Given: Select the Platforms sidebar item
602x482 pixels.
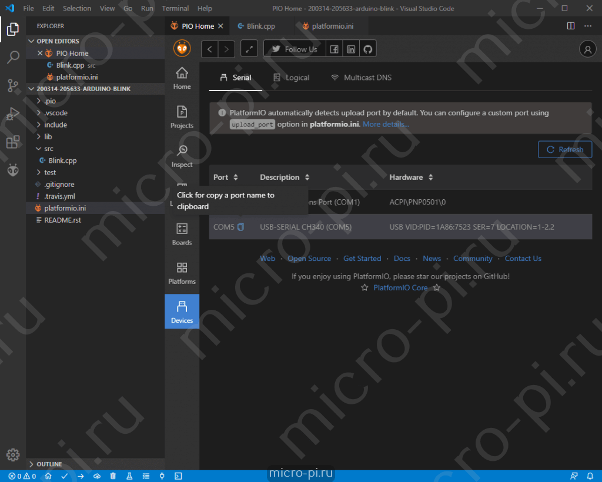Looking at the screenshot, I should 182,272.
